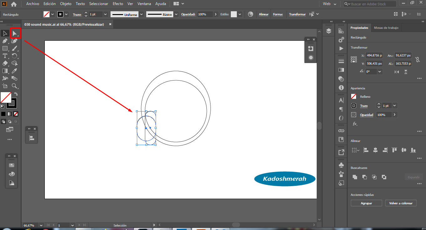Open the Stroke panel icon

pyautogui.click(x=341, y=61)
